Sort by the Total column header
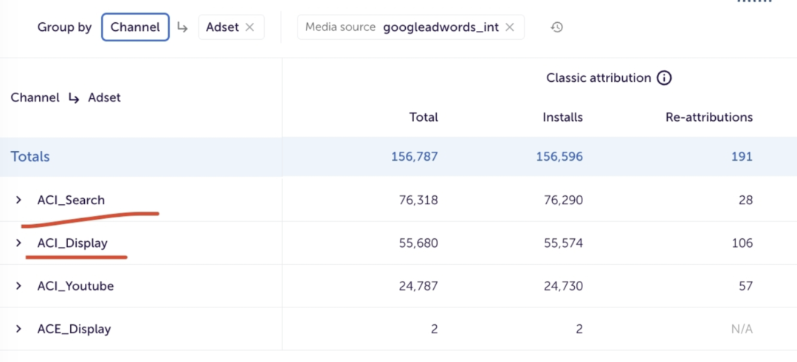Image resolution: width=797 pixels, height=362 pixels. (x=424, y=117)
